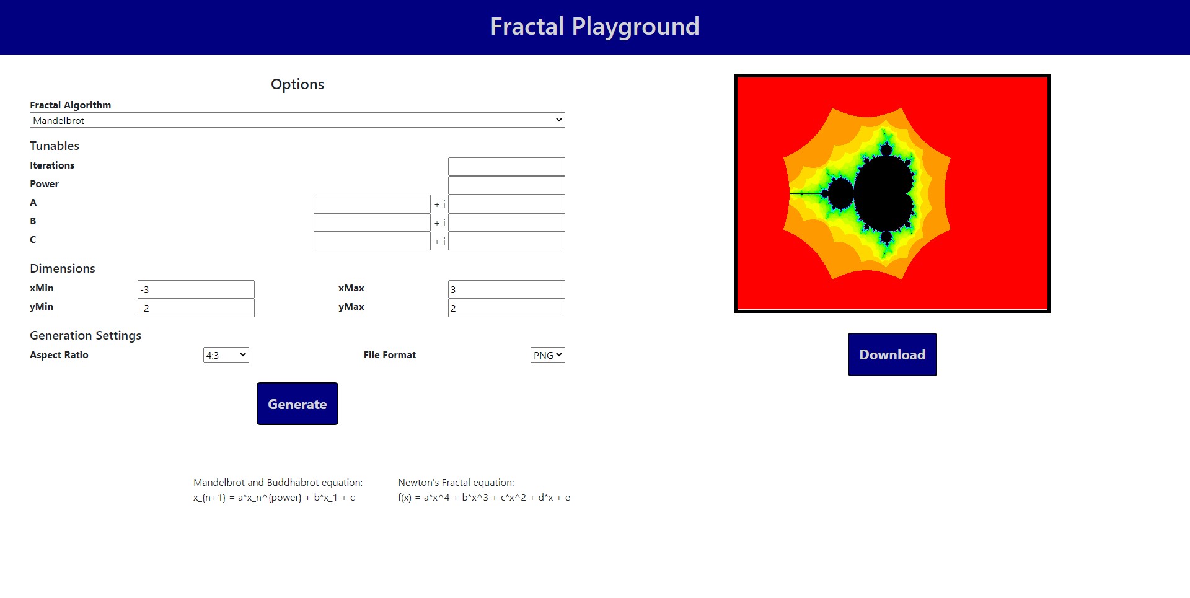Click the xMin field showing -3
1190x598 pixels.
(x=196, y=289)
